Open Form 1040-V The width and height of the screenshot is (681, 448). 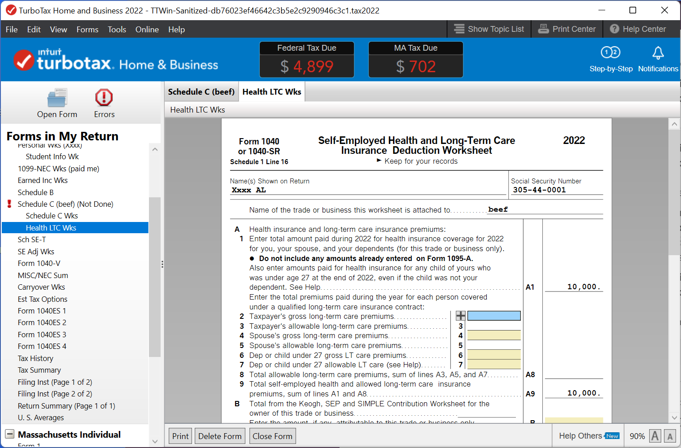(39, 263)
